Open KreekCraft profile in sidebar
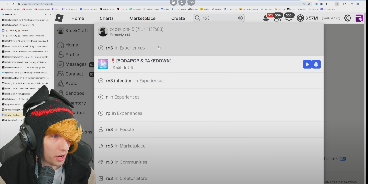This screenshot has width=368, height=184. (73, 31)
